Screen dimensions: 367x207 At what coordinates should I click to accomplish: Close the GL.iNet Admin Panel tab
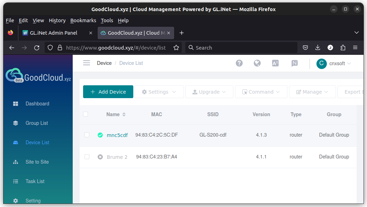point(91,33)
